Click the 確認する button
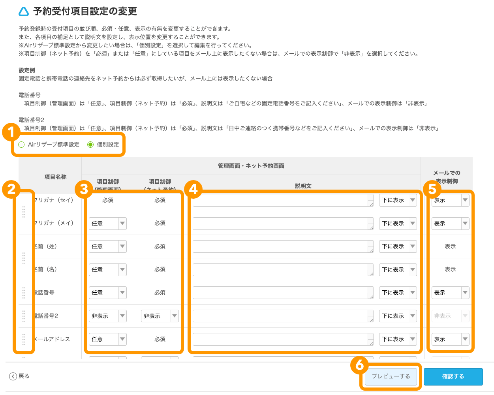Screen dimensions: 494x395 453,376
